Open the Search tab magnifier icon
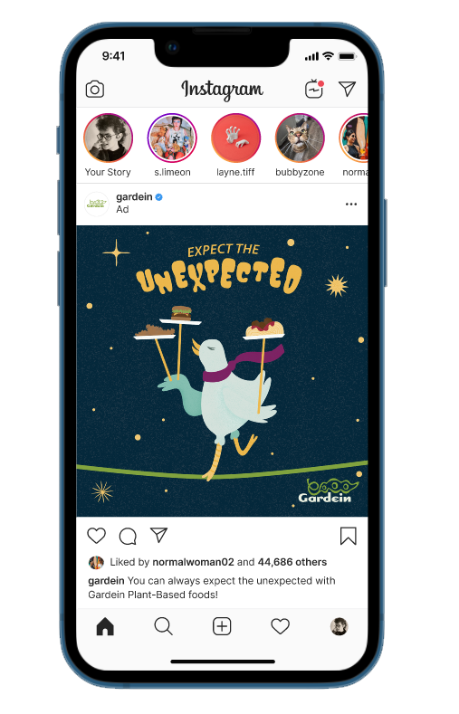459x714 pixels. click(164, 626)
